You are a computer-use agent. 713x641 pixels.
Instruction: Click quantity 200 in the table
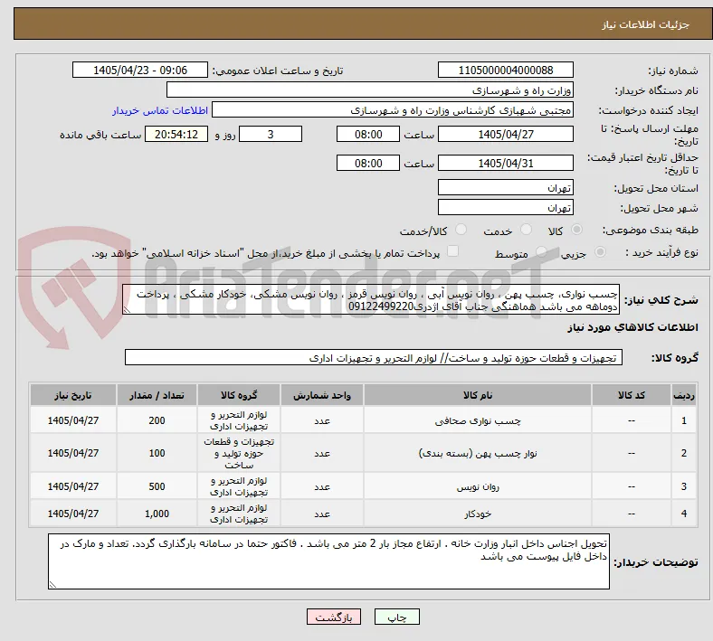coord(157,420)
